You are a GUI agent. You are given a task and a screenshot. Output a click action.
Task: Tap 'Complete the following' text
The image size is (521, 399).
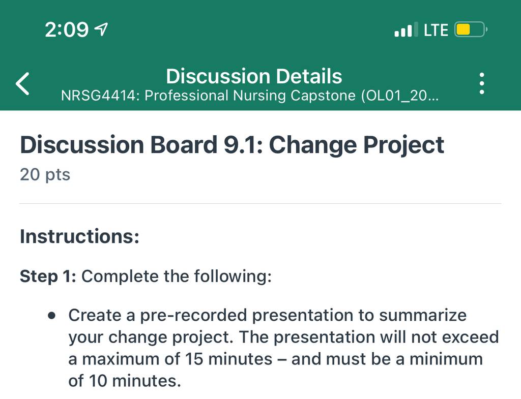(177, 276)
